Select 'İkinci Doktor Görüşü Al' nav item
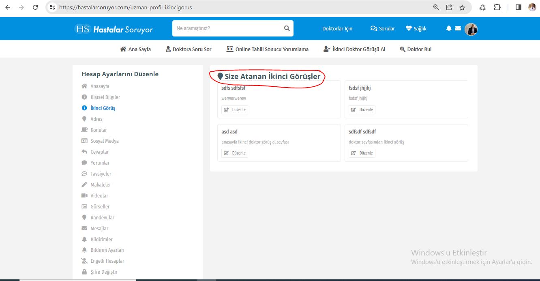Image resolution: width=540 pixels, height=281 pixels. click(354, 49)
